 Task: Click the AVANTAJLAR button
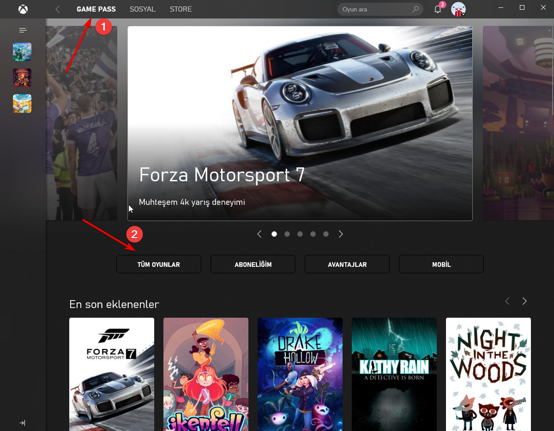point(347,265)
